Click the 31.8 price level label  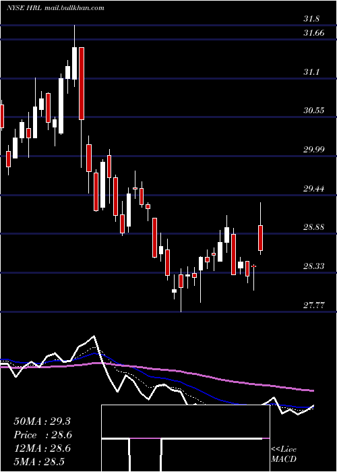pyautogui.click(x=311, y=19)
